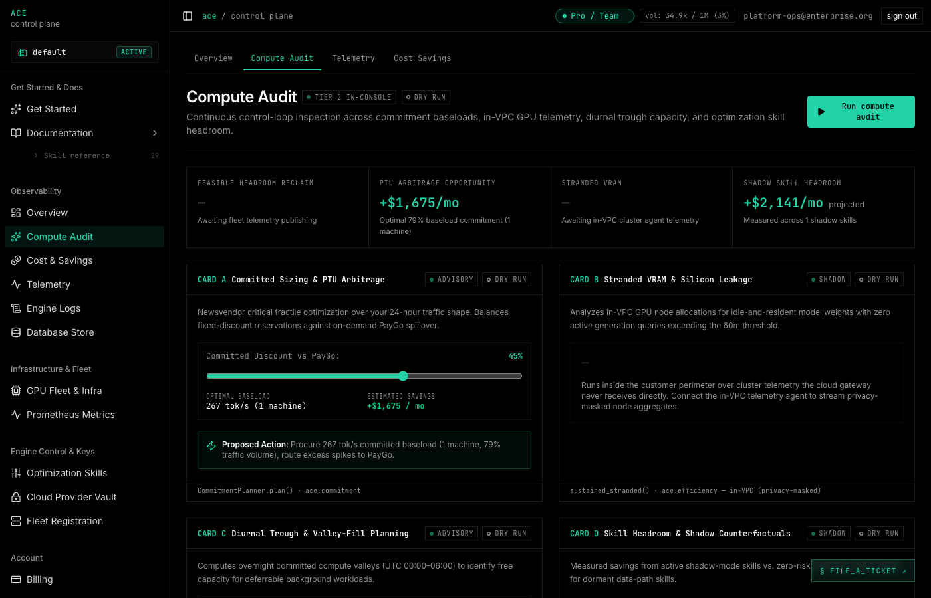This screenshot has width=931, height=598.
Task: Click the Compute Audit sidebar icon
Action: pos(16,237)
